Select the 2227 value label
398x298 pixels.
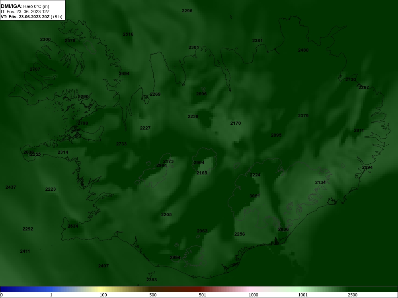pyautogui.click(x=145, y=128)
